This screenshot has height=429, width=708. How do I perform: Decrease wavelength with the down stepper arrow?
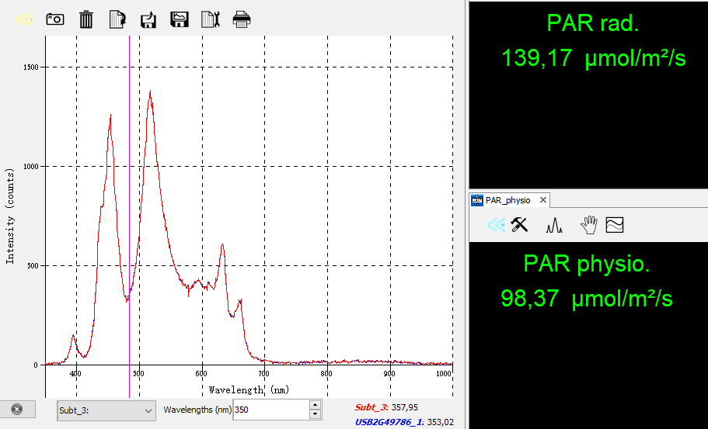[x=315, y=414]
